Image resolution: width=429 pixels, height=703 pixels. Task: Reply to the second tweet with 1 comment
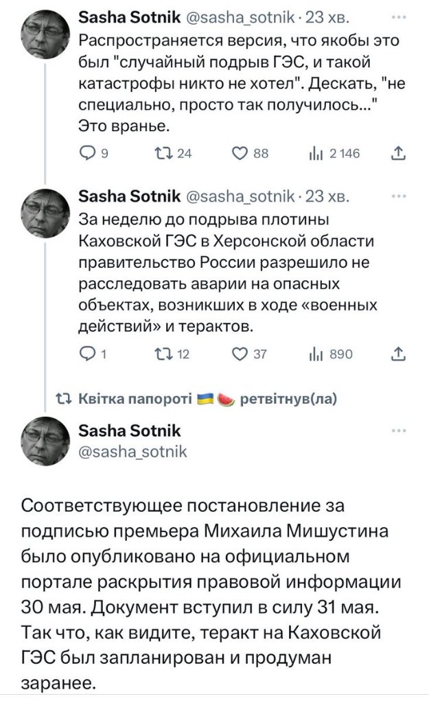pos(87,354)
